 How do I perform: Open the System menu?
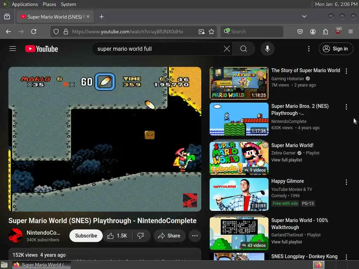(x=68, y=4)
